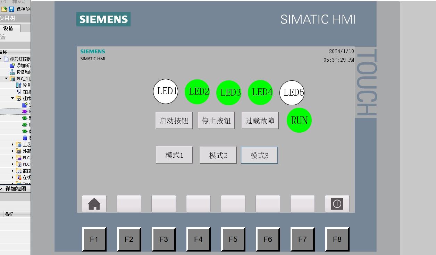
Task: Select the 外部 external sources folder icon
Action: [19, 151]
